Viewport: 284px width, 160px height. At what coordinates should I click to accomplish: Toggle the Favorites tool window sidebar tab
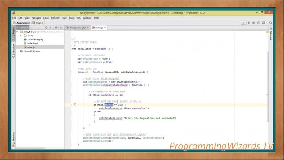tap(13, 139)
